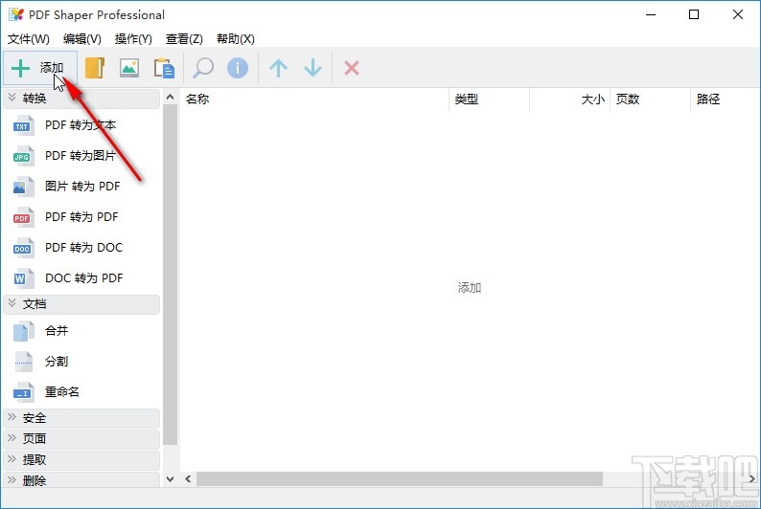Click the sidebar scroll down arrow
Screen dimensions: 761x509
click(x=170, y=479)
